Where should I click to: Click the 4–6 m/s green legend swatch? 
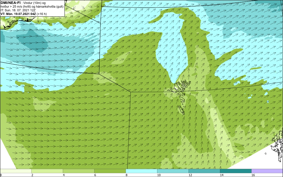[x=78, y=171]
